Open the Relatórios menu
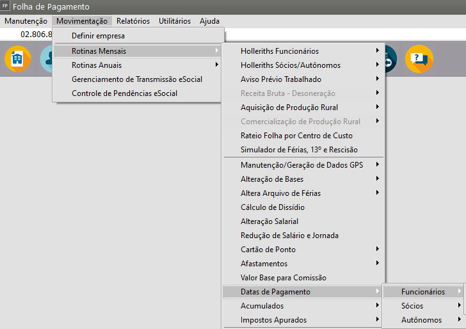Viewport: 466px width, 329px height. pyautogui.click(x=133, y=21)
